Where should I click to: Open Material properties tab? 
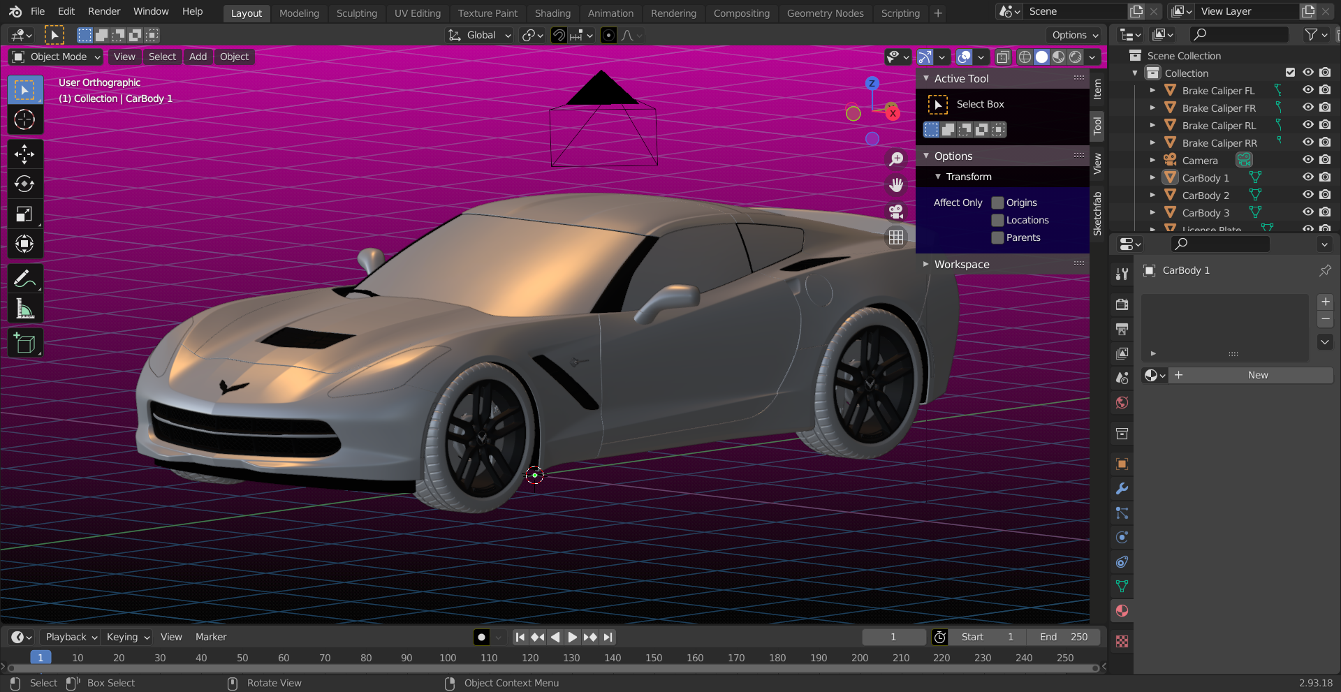coord(1122,611)
